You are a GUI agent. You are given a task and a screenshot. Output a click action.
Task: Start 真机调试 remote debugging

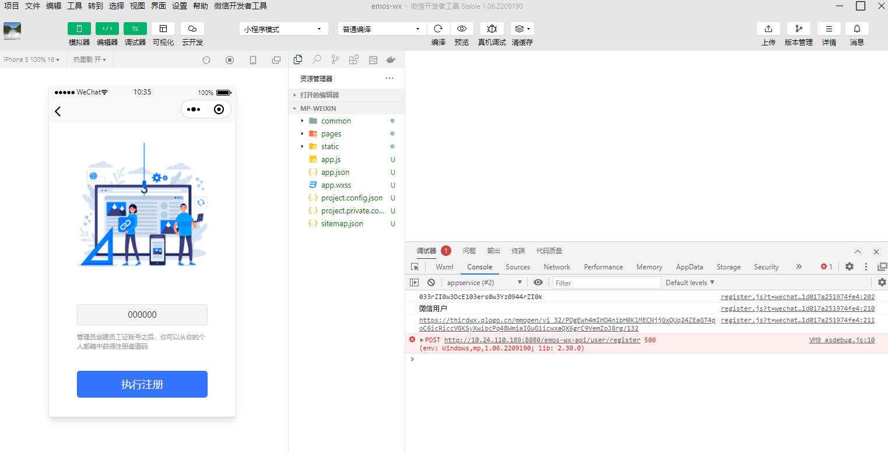(492, 29)
